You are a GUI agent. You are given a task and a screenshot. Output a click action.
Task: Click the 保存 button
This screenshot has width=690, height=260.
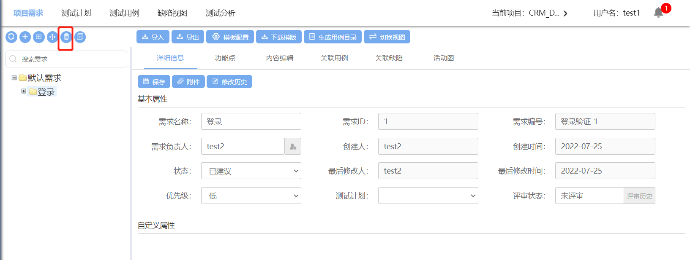point(154,82)
